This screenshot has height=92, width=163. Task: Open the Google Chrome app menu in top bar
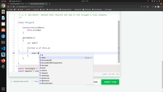[15, 1]
